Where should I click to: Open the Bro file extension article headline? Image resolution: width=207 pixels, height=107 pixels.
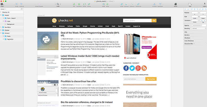[x=87, y=102]
